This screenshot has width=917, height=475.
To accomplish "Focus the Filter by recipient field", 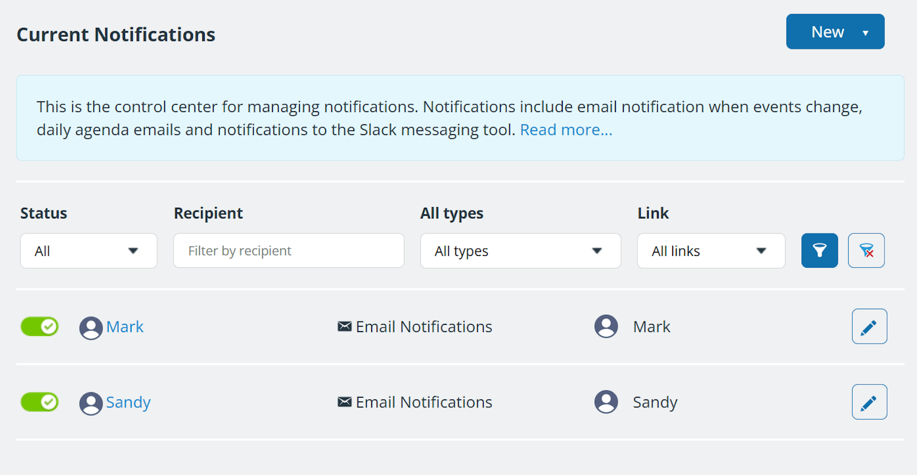I will (x=289, y=251).
